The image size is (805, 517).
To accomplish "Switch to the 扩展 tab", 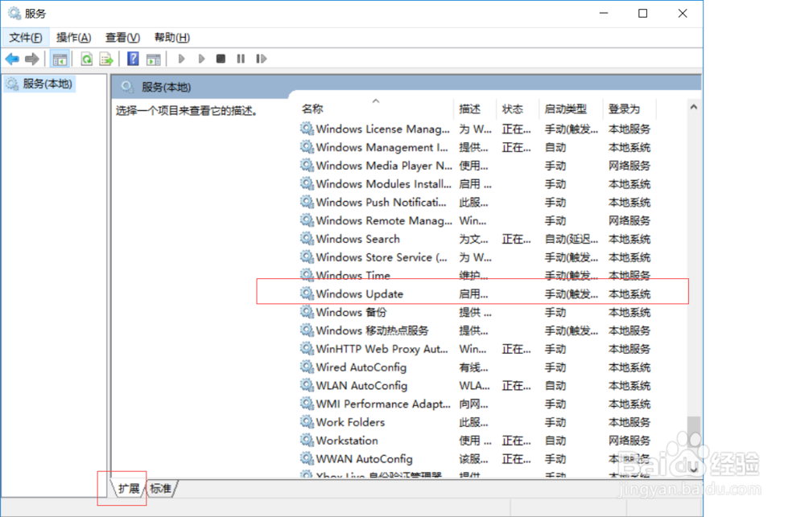I will pyautogui.click(x=128, y=489).
